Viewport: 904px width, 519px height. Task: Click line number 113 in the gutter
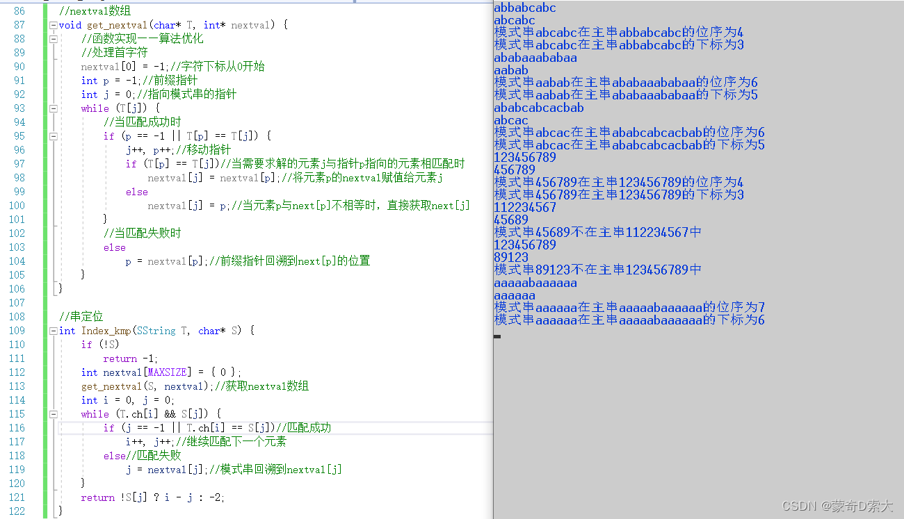pyautogui.click(x=17, y=386)
